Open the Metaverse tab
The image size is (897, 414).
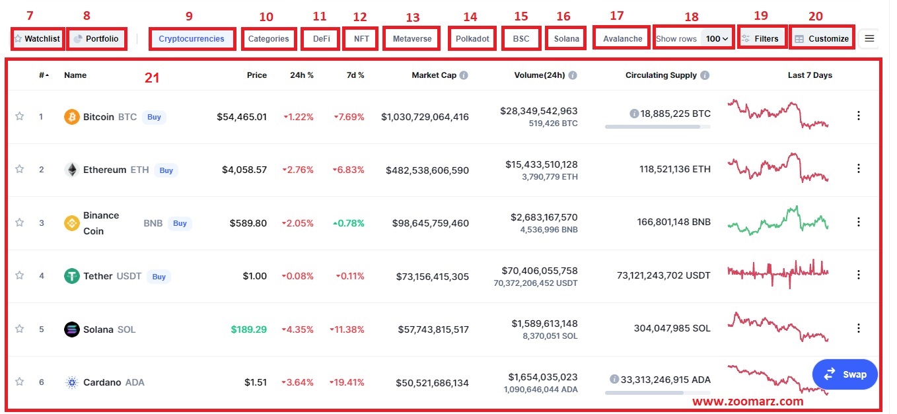412,39
